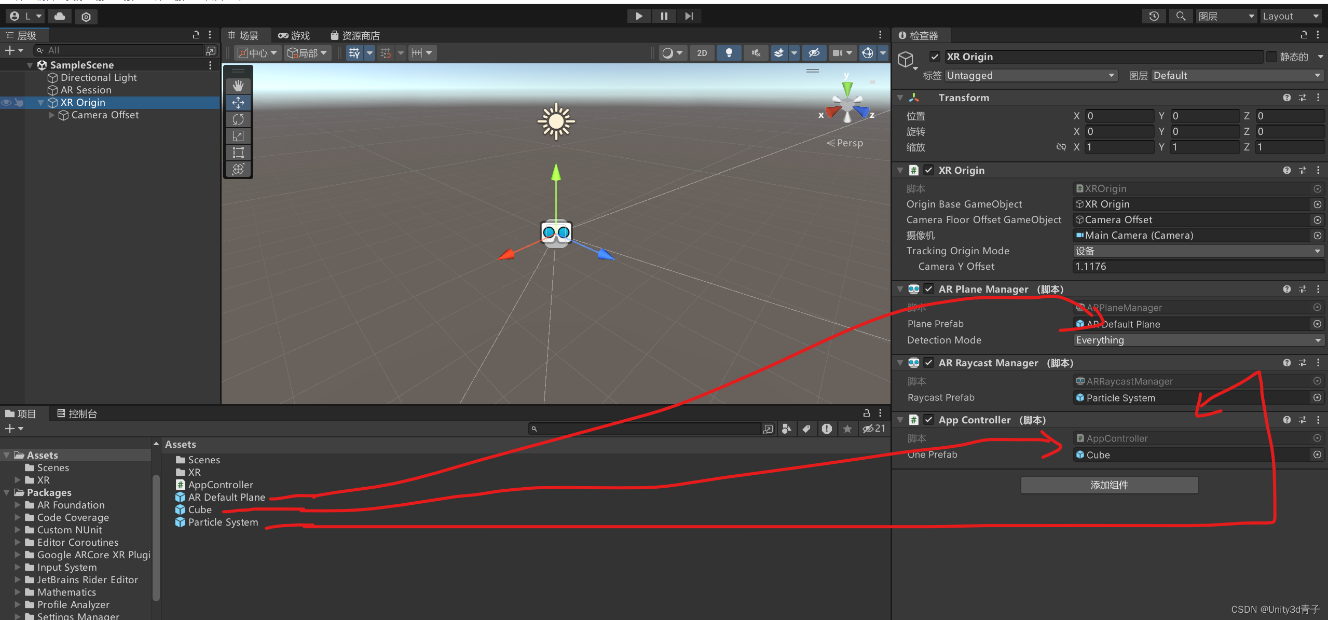This screenshot has height=620, width=1328.
Task: Click the Step frame button
Action: (689, 16)
